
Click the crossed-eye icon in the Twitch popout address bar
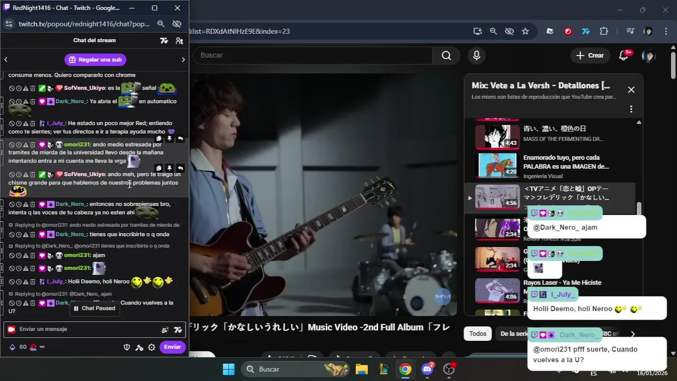tap(177, 24)
